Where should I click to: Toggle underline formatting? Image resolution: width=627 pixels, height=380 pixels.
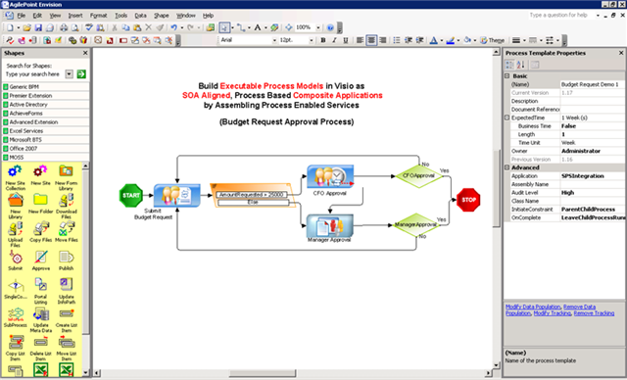[x=346, y=40]
